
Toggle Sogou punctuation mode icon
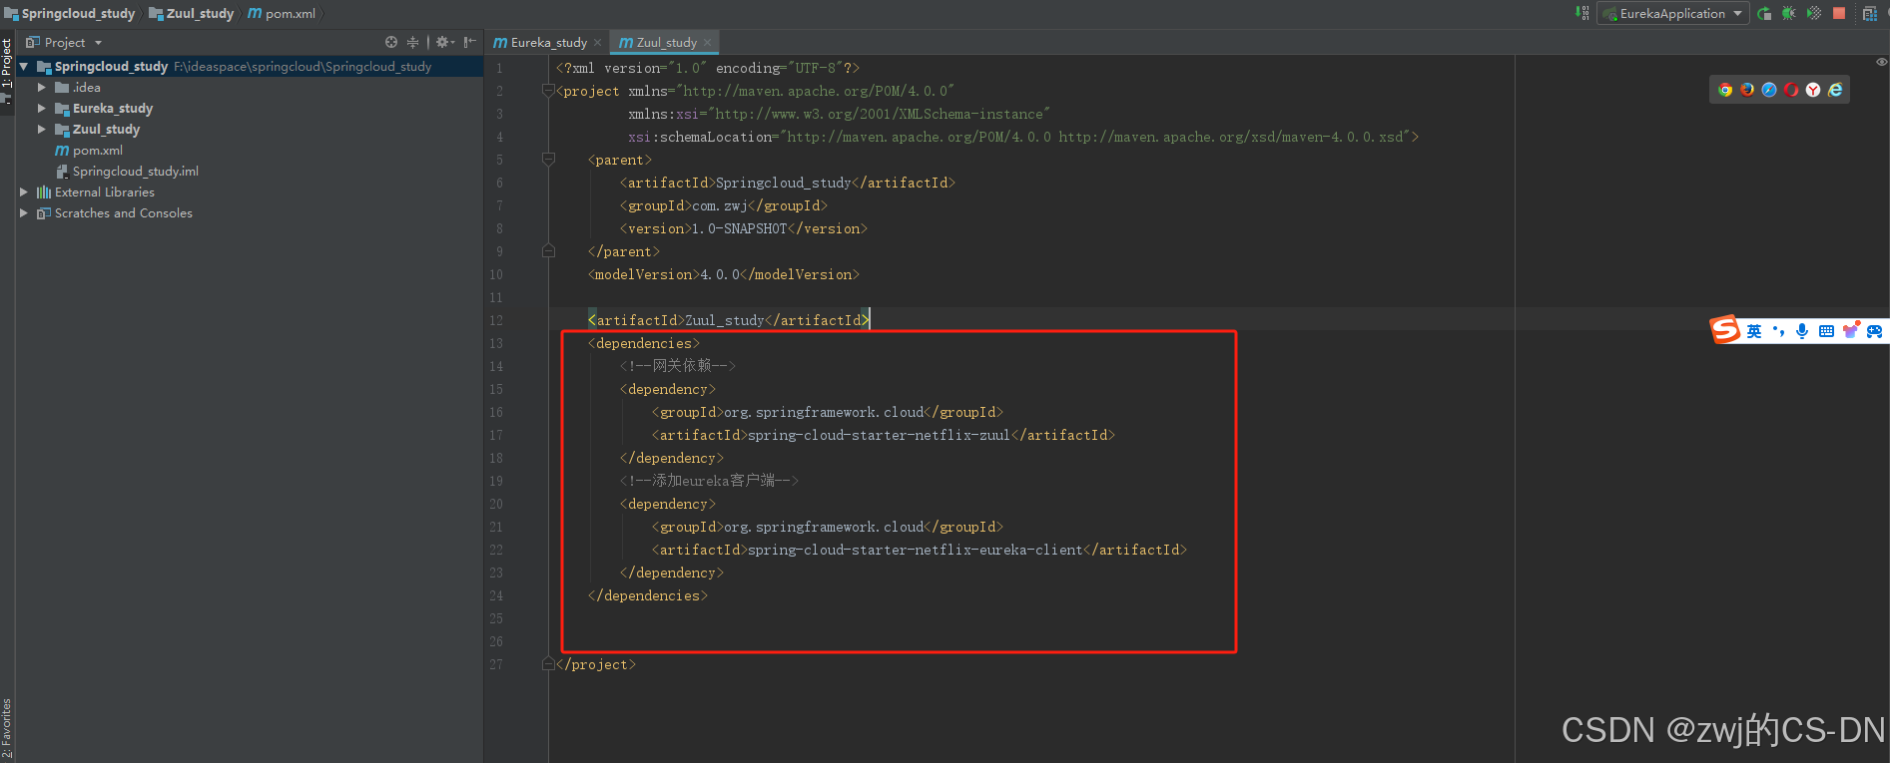(x=1778, y=331)
